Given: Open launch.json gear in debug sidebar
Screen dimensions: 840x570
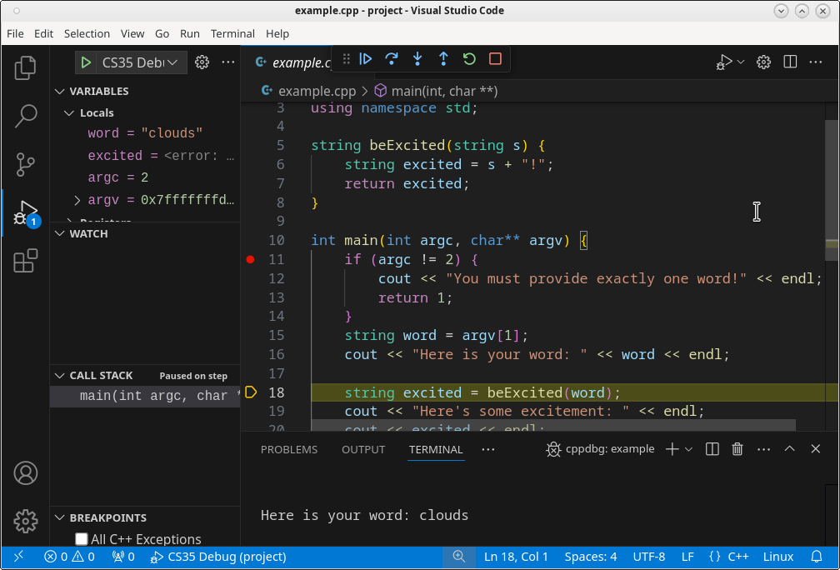Looking at the screenshot, I should (x=202, y=62).
